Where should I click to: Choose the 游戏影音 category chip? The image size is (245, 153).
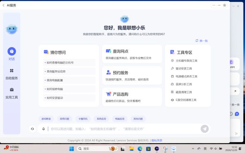click(x=46, y=119)
